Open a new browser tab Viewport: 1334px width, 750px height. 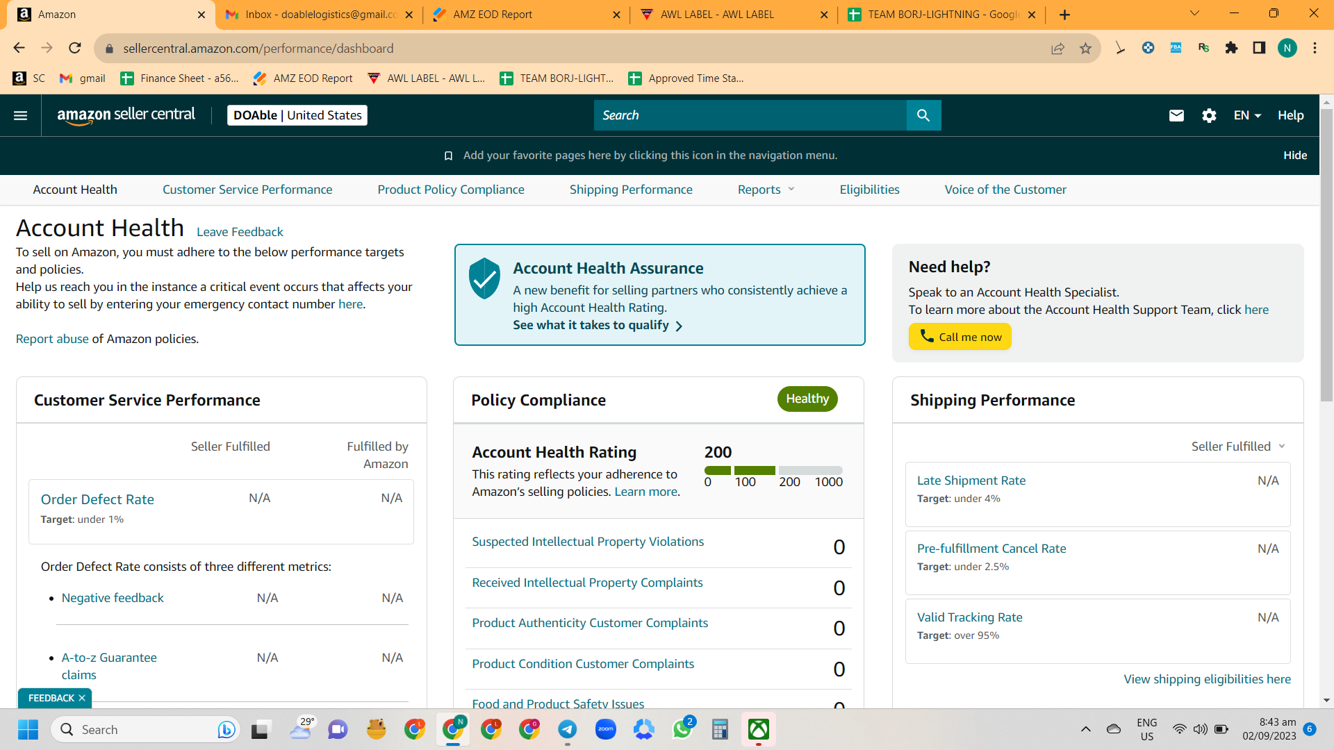tap(1064, 15)
